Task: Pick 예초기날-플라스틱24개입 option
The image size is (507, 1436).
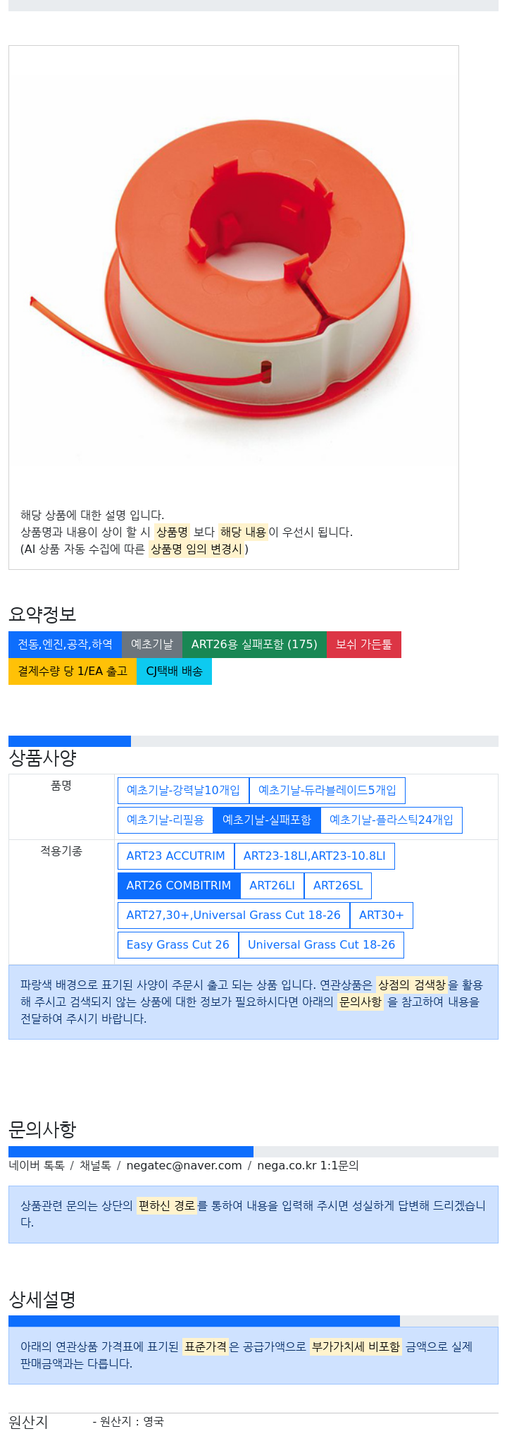Action: [392, 820]
